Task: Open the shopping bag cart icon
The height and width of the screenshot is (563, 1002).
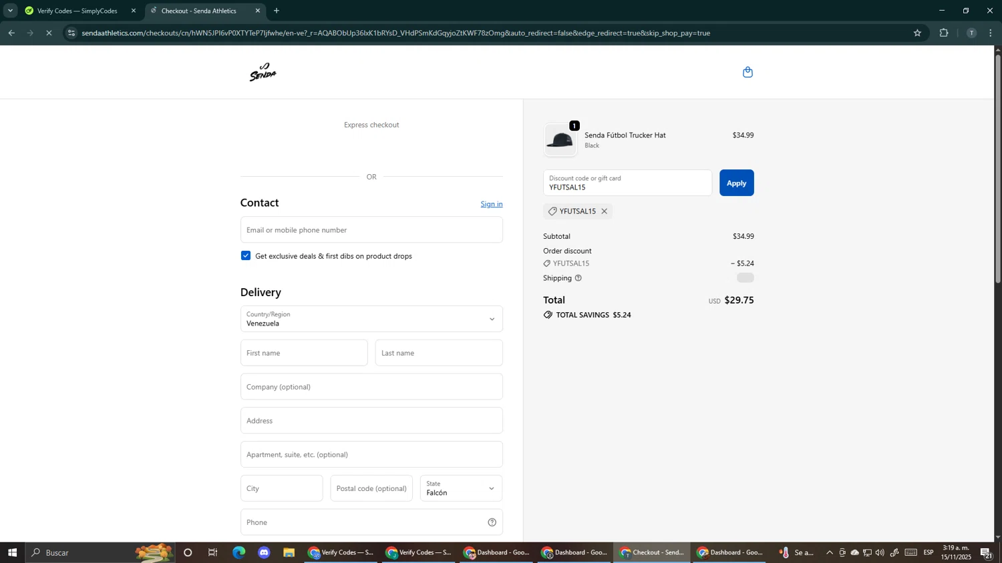Action: click(x=747, y=72)
